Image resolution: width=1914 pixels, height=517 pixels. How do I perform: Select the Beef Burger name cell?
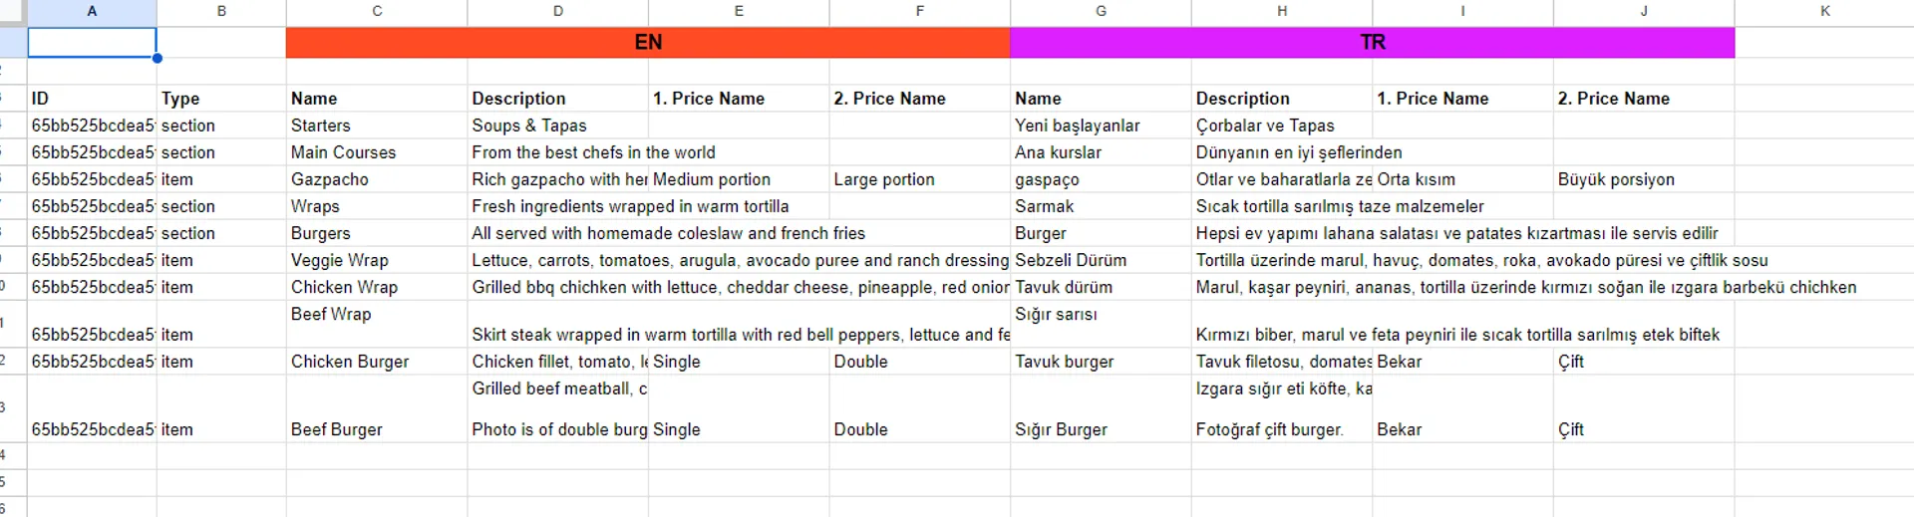coord(377,408)
